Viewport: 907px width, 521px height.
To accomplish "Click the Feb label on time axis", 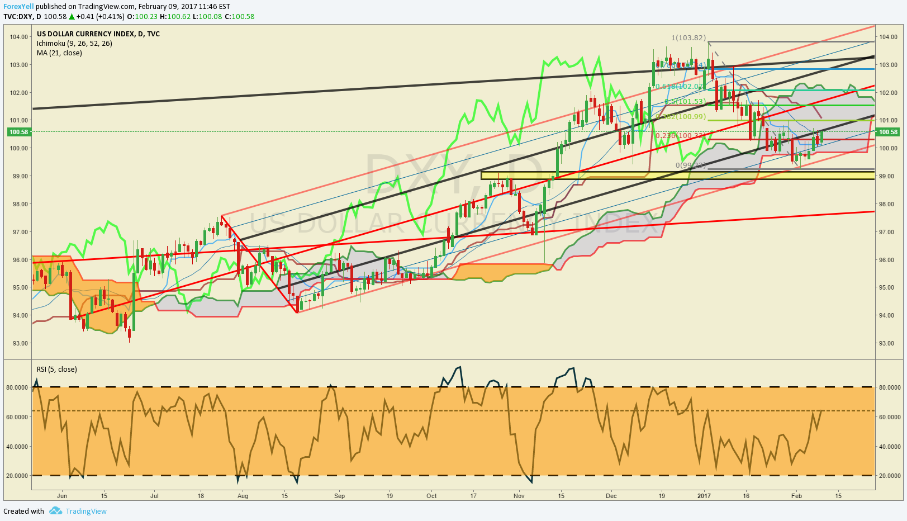I will coord(797,495).
